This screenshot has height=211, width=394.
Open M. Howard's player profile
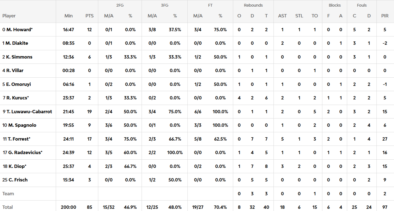[x=18, y=30]
